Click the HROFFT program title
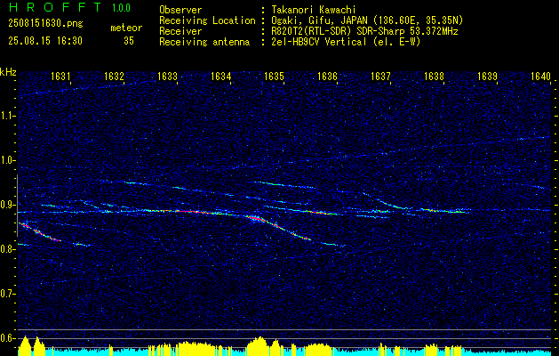The image size is (559, 356). [55, 7]
